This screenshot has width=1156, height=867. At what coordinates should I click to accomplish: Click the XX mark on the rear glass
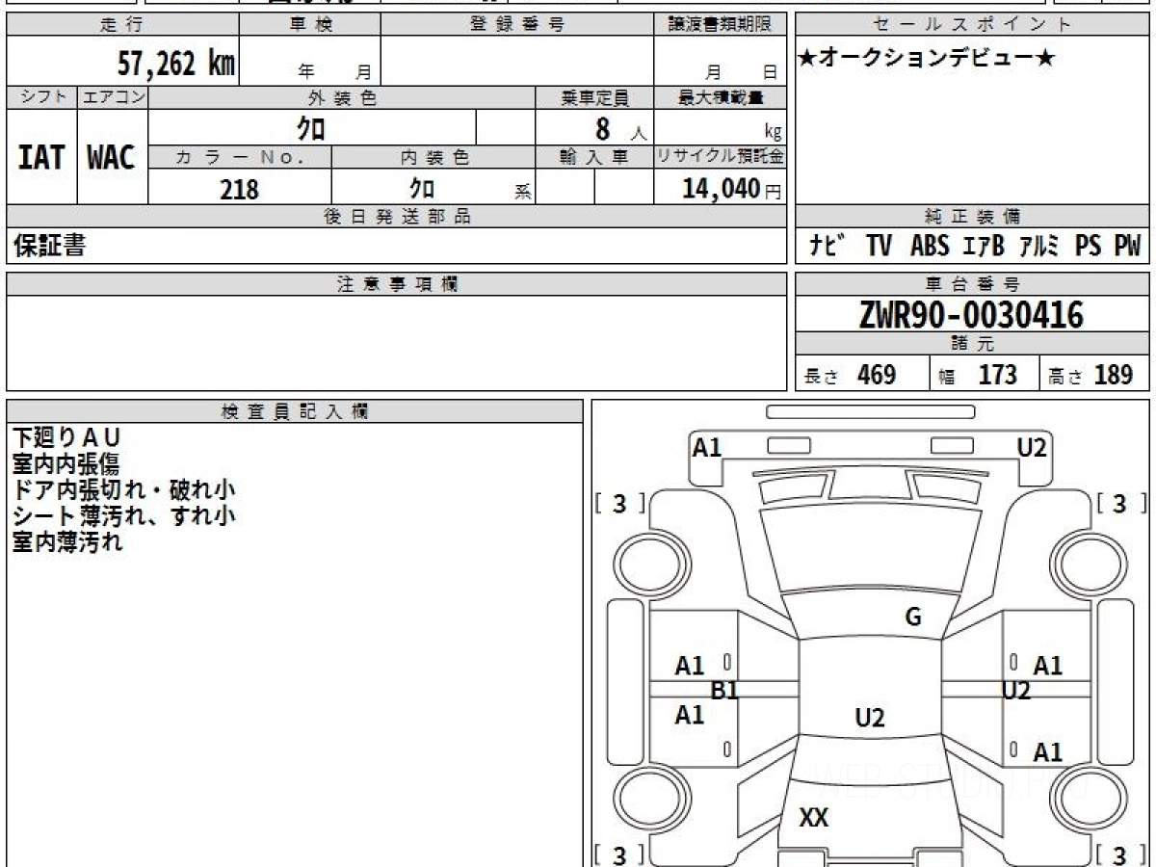click(814, 819)
